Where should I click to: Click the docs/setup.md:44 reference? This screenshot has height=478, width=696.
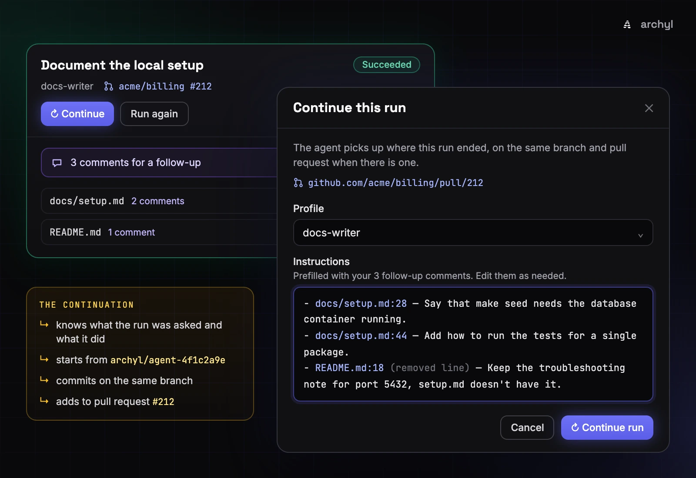(361, 335)
